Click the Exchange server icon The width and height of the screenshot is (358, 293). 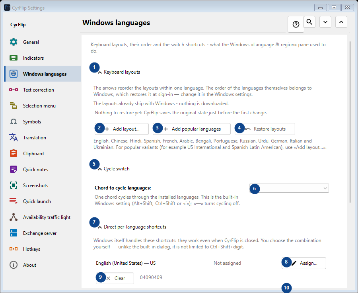click(14, 233)
